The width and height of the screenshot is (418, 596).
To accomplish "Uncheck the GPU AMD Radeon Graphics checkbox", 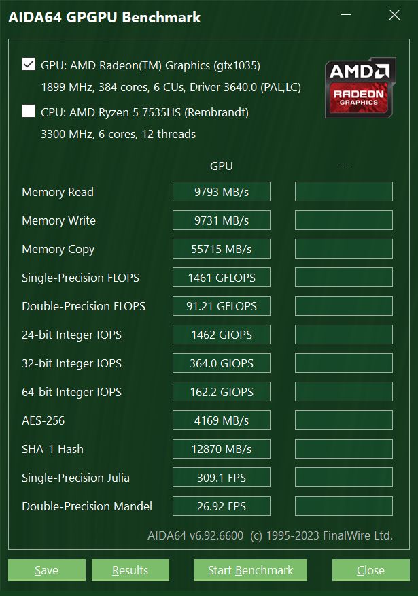I will click(29, 65).
